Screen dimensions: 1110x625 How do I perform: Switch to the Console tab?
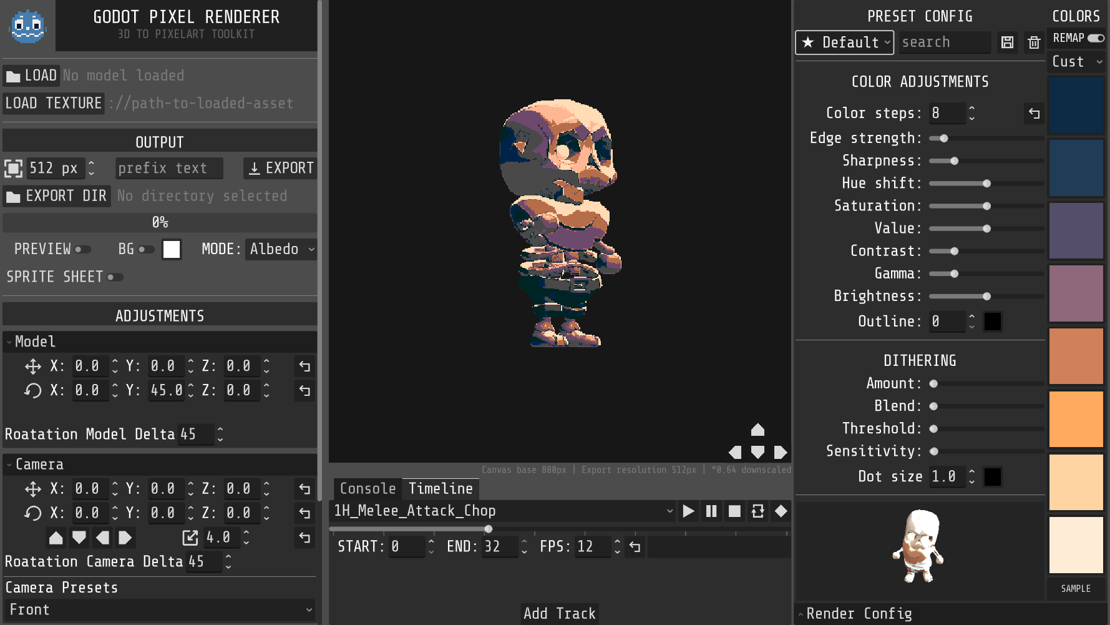coord(368,489)
